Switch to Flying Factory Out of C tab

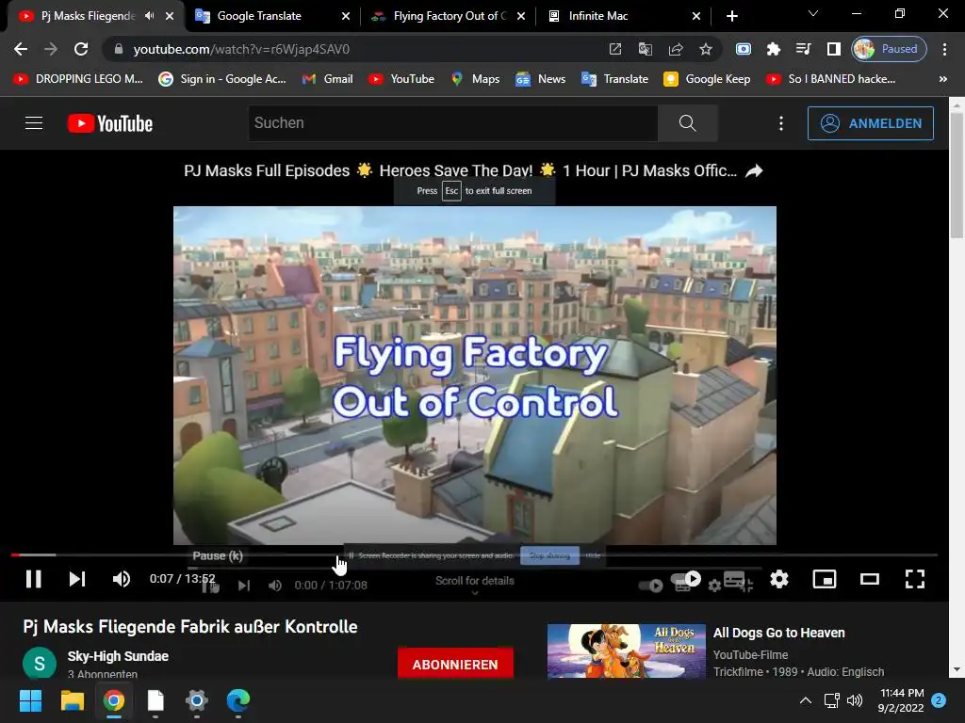(448, 16)
